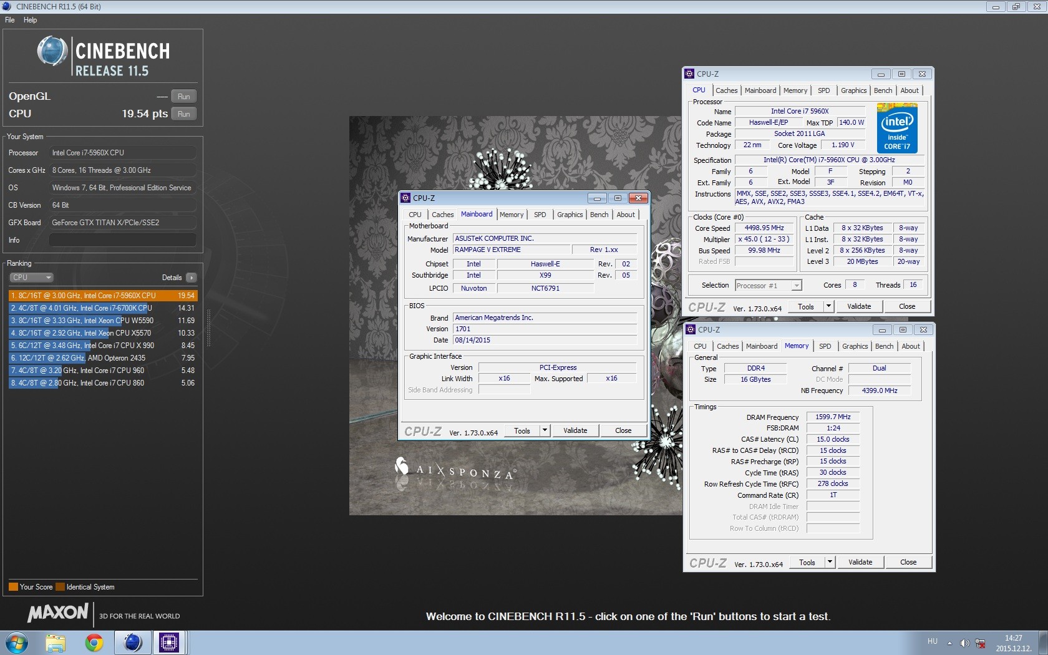Screen dimensions: 1048x655
Task: Click the Intel Core i7 inside logo
Action: pyautogui.click(x=897, y=129)
